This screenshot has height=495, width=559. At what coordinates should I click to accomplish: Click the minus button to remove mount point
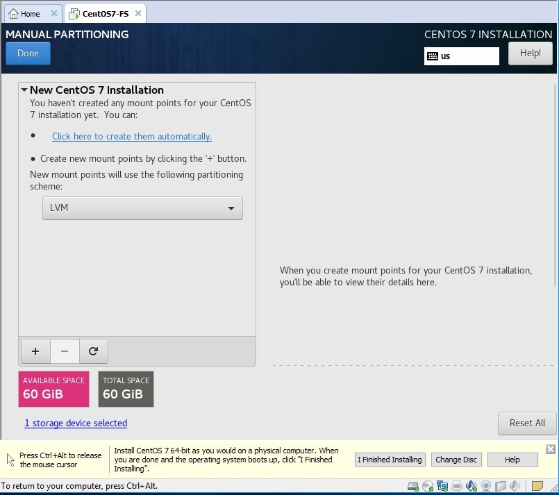pyautogui.click(x=65, y=351)
